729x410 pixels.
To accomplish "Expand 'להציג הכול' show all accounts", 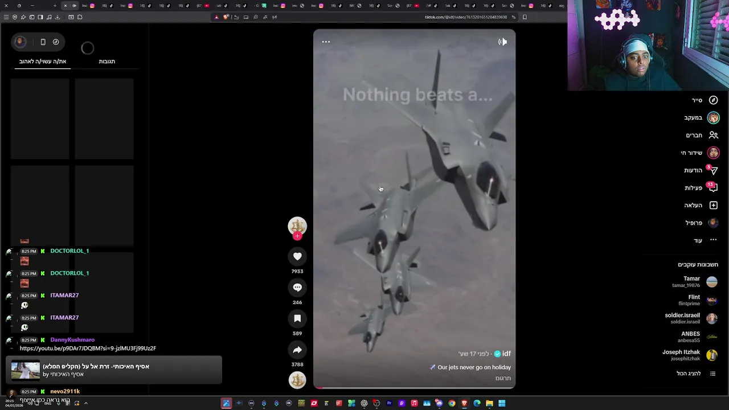I will (x=696, y=374).
